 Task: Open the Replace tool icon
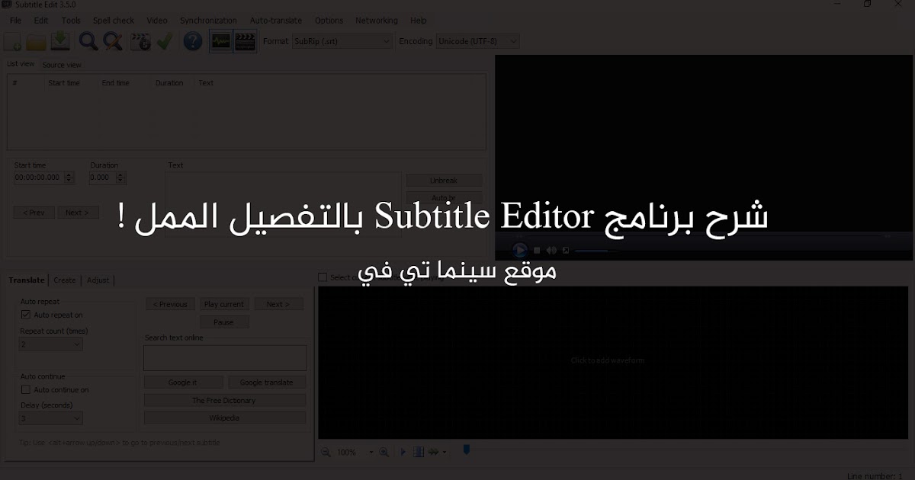coord(113,42)
